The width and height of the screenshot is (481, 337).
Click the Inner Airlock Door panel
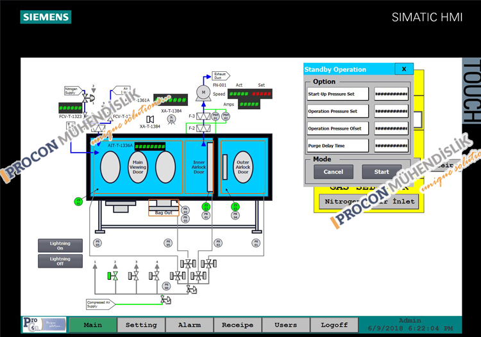point(199,167)
